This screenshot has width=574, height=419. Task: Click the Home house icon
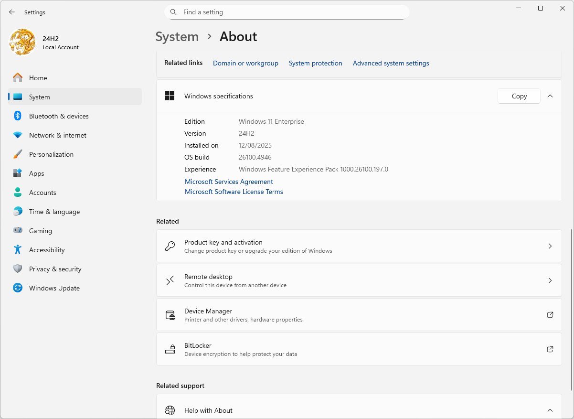click(x=18, y=78)
